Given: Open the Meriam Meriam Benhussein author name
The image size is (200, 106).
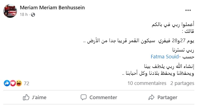Looking at the screenshot, I should point(52,8).
